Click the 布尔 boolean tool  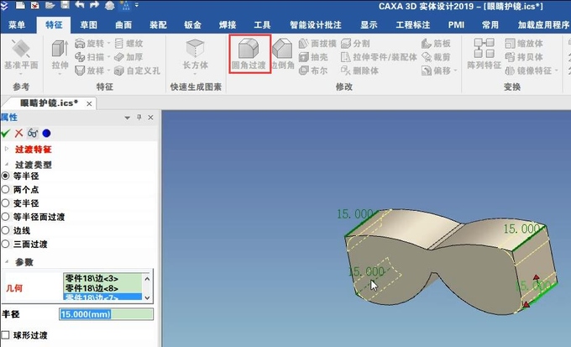click(313, 71)
